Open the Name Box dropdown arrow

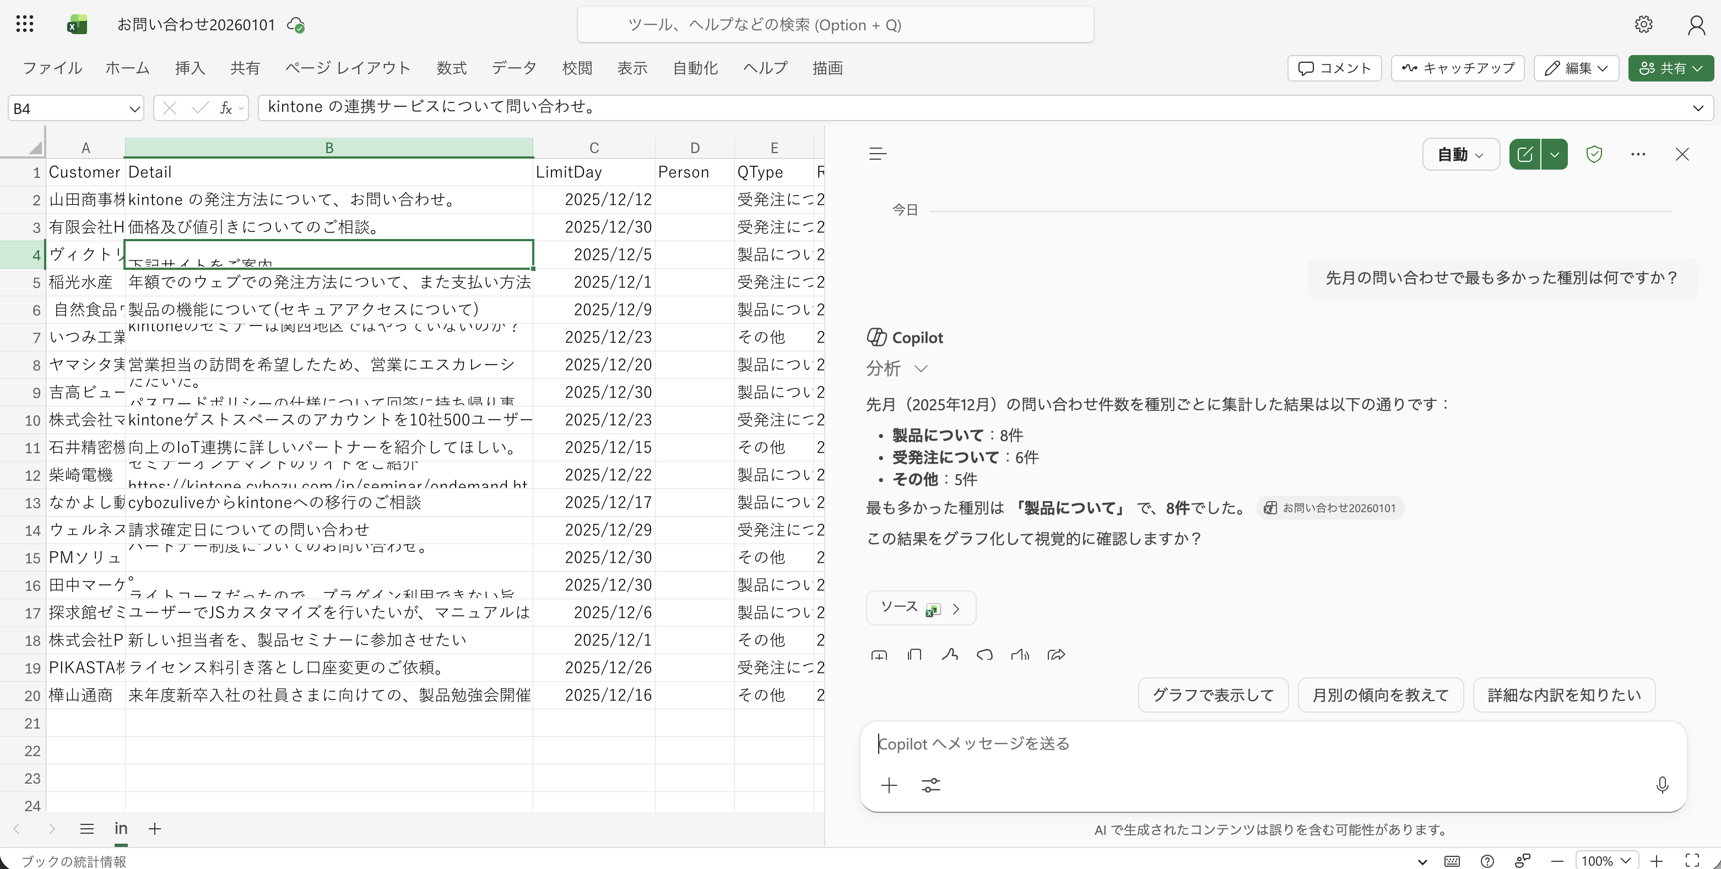pyautogui.click(x=134, y=107)
